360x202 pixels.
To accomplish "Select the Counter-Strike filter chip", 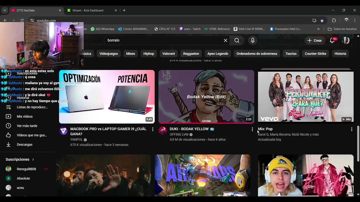I will (316, 54).
